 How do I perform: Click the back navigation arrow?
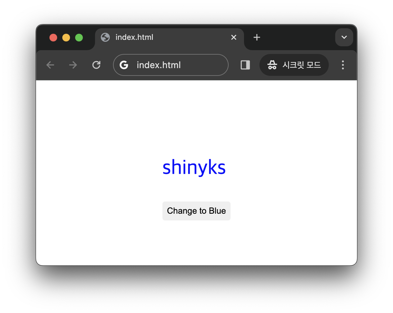pyautogui.click(x=50, y=65)
